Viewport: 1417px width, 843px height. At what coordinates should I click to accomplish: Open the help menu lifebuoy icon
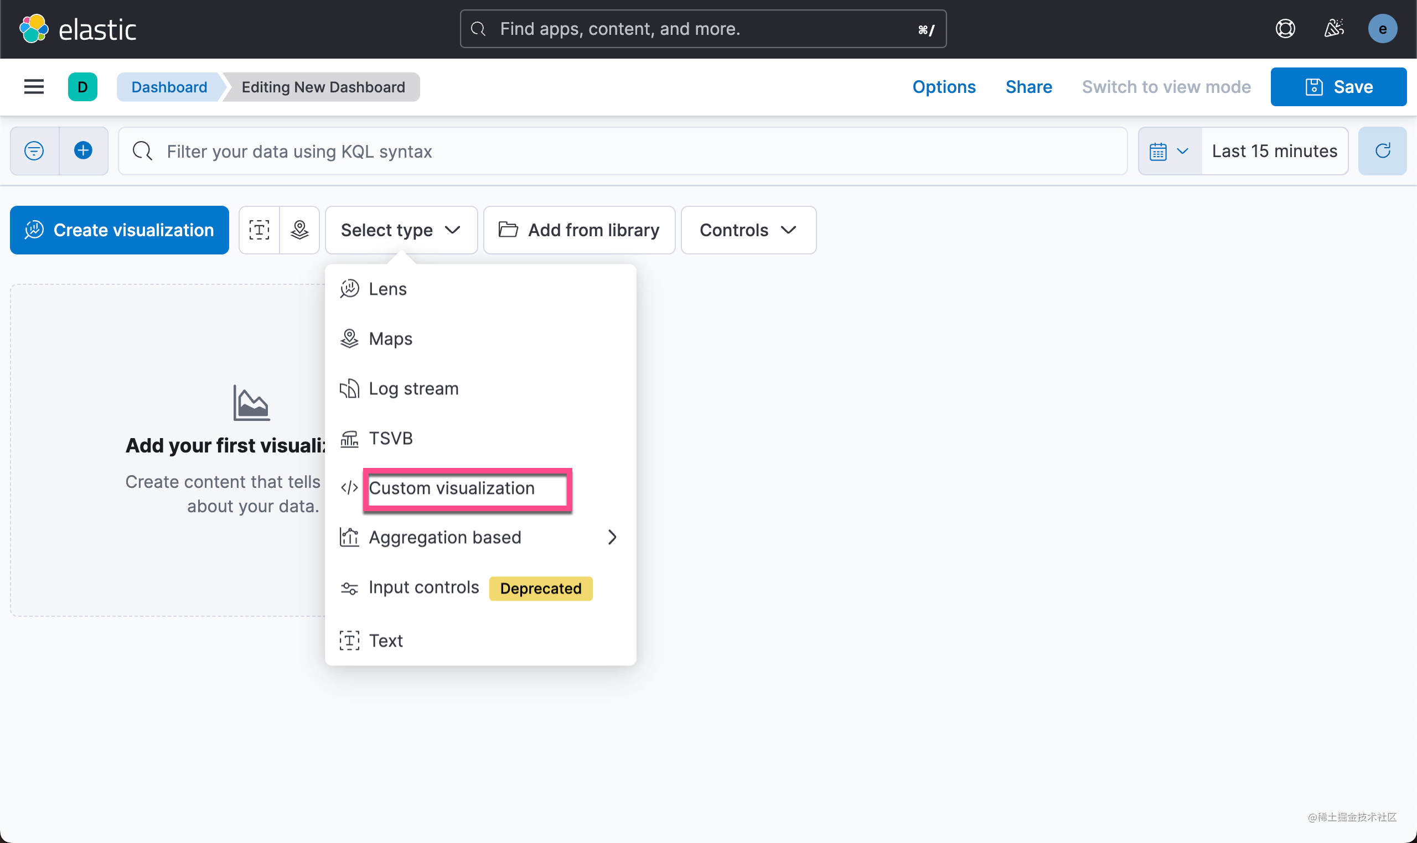tap(1286, 29)
